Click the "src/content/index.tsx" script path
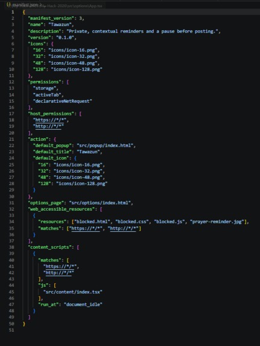The width and height of the screenshot is (260, 346). (73, 292)
